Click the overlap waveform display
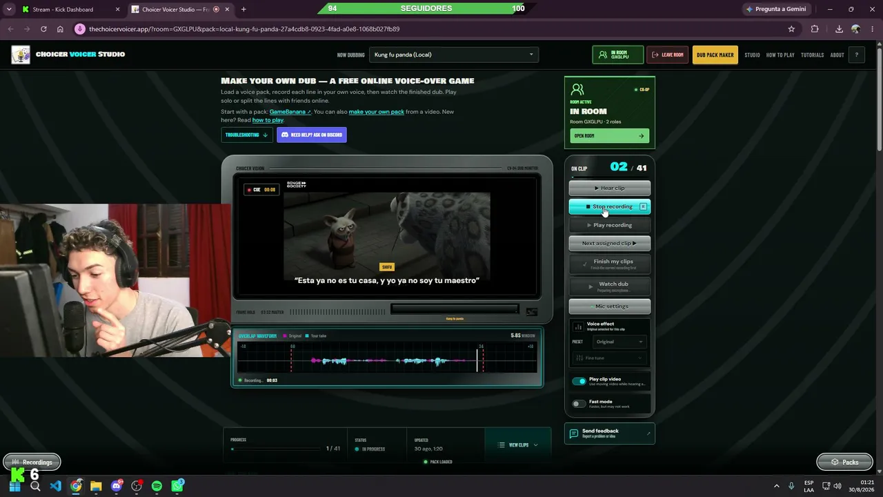 pos(387,357)
